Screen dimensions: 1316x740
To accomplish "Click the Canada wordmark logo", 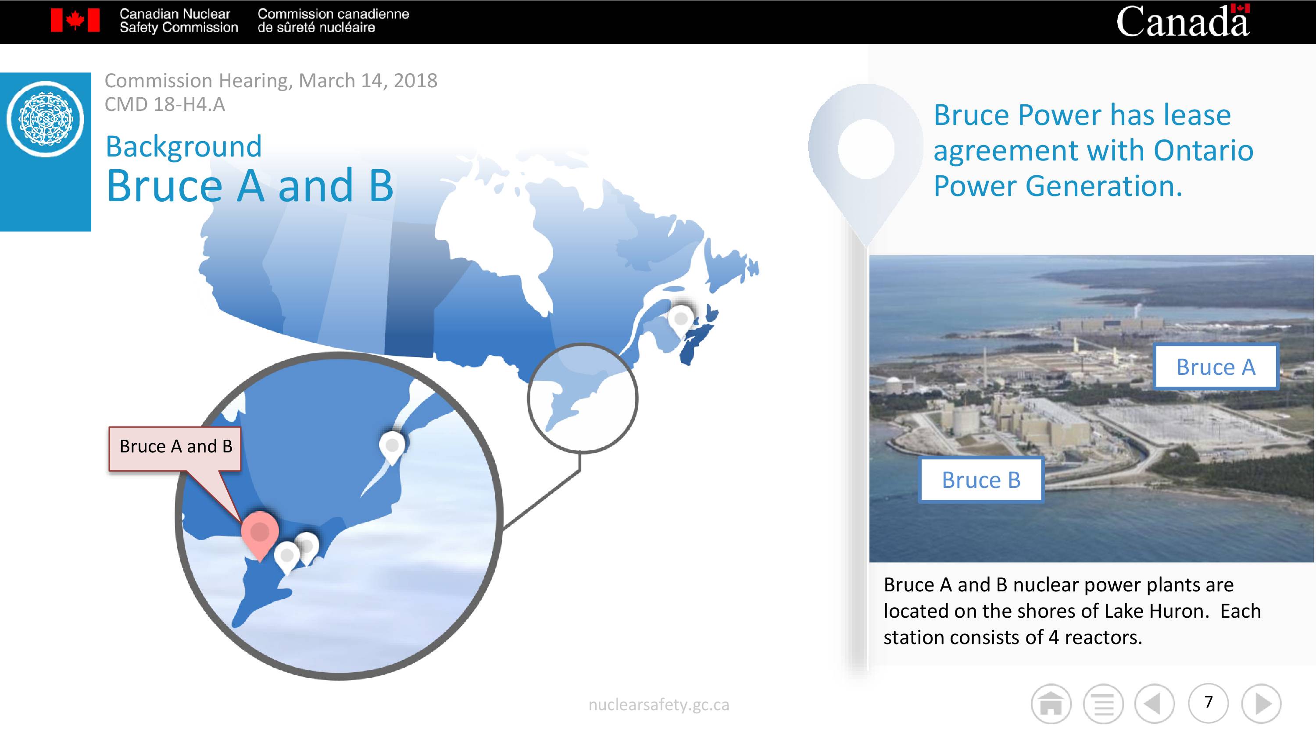I will (x=1183, y=21).
